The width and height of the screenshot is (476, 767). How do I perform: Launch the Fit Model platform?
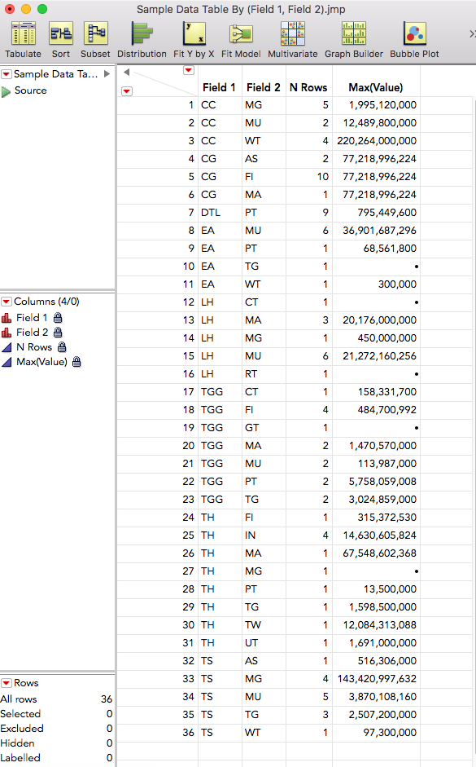coord(241,40)
